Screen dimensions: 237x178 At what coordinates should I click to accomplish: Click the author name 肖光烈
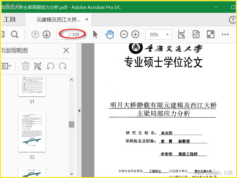[x=167, y=133]
